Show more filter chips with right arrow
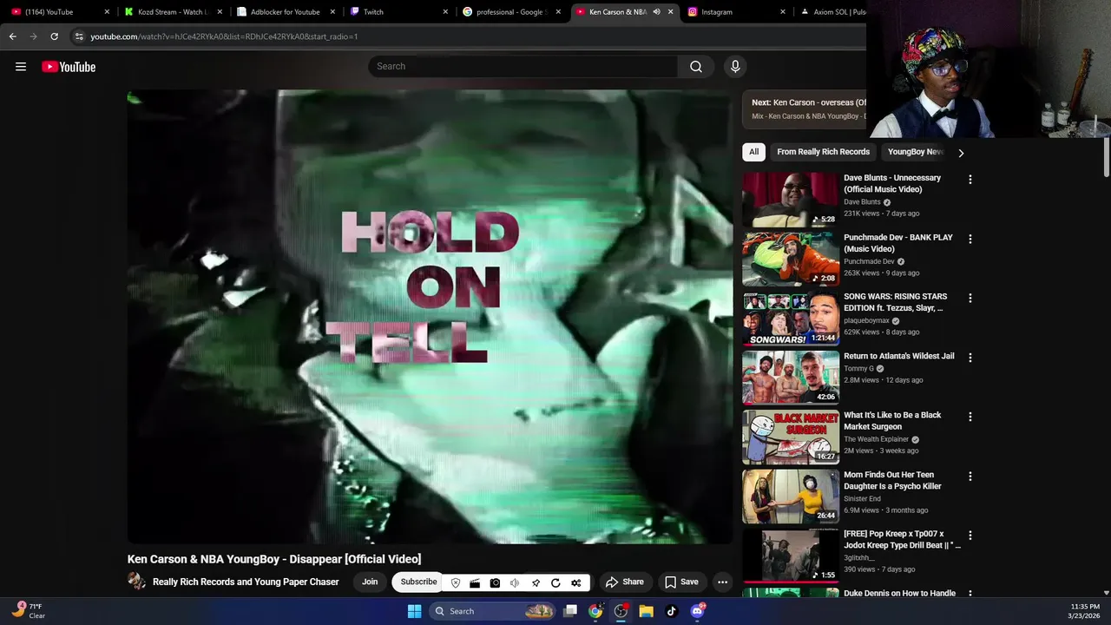The image size is (1111, 625). coord(960,153)
